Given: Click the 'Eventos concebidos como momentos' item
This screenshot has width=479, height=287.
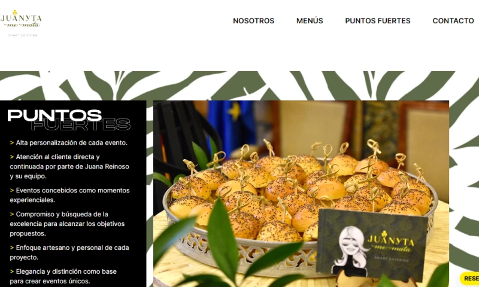Looking at the screenshot, I should tap(69, 195).
